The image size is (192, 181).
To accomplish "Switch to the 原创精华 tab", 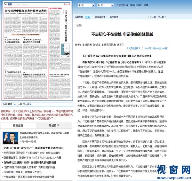I will pos(54,126).
